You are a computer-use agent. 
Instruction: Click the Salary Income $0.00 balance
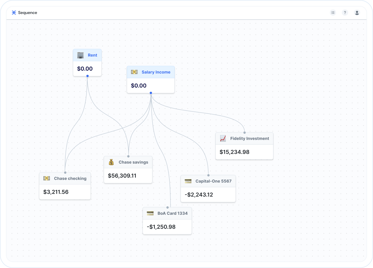point(139,86)
